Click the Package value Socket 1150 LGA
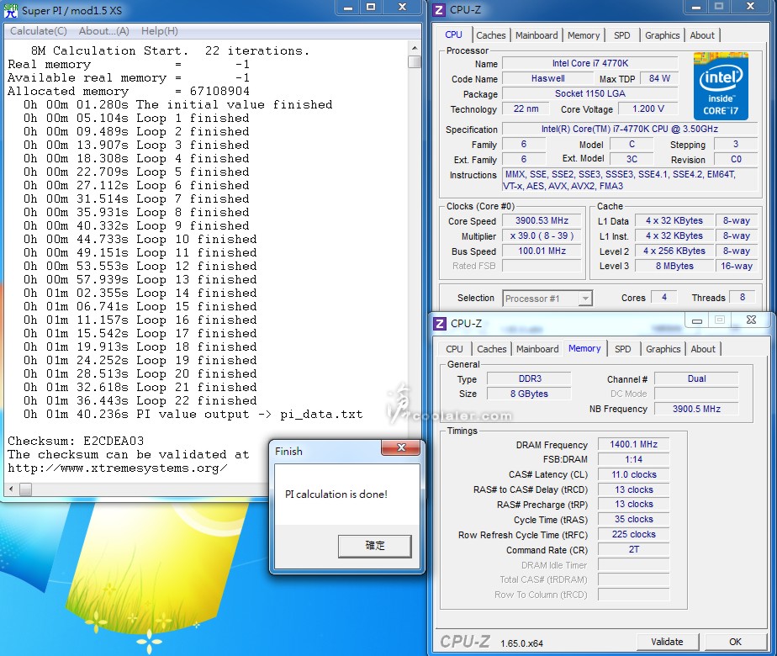Image resolution: width=777 pixels, height=656 pixels. (589, 93)
